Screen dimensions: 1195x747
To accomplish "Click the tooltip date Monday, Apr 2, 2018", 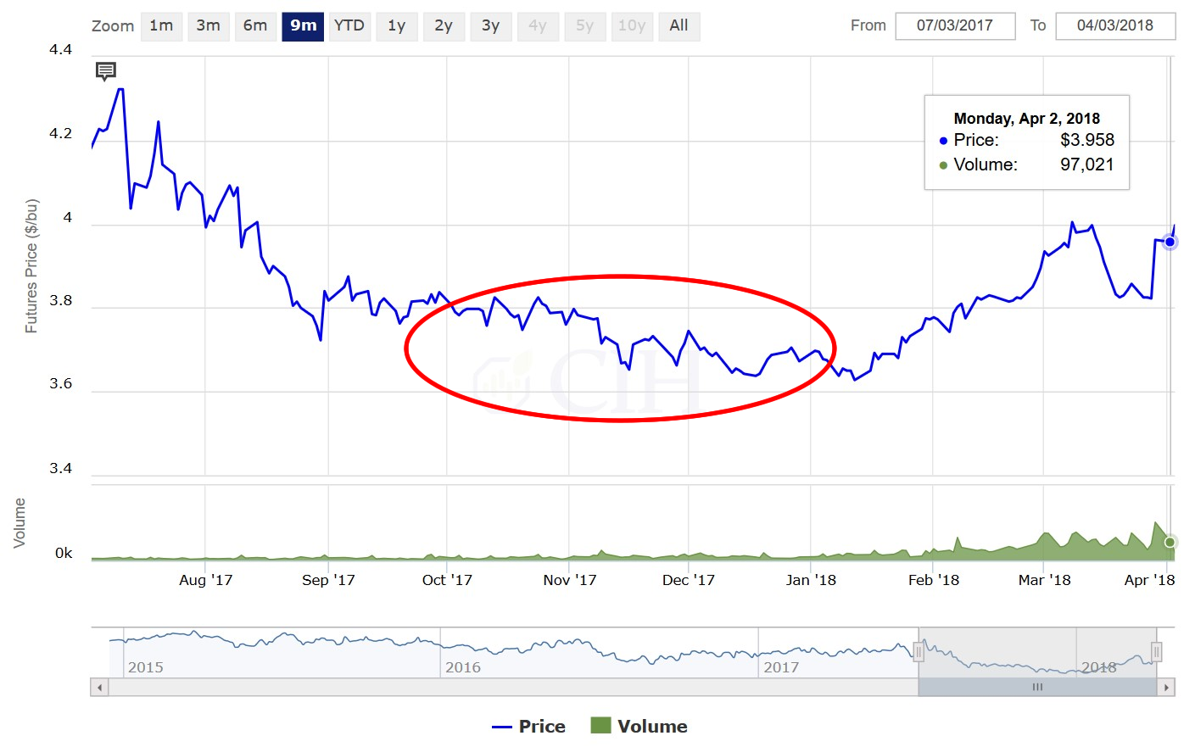I will tap(1027, 119).
